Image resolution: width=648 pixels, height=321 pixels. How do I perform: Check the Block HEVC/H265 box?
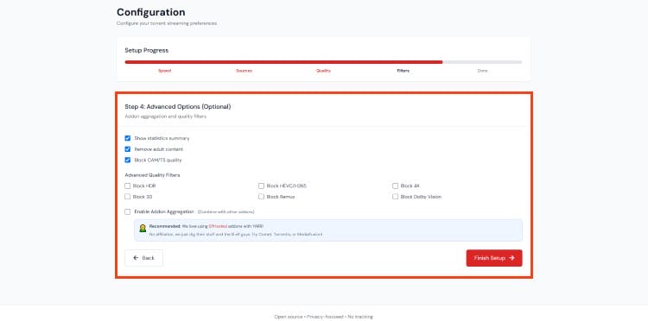[x=261, y=186]
